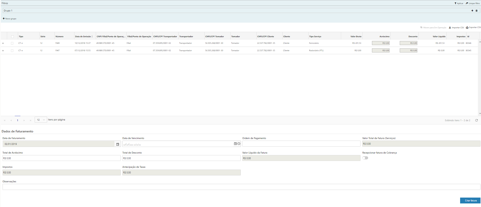
Task: Click the Observações text field
Action: tap(241, 187)
